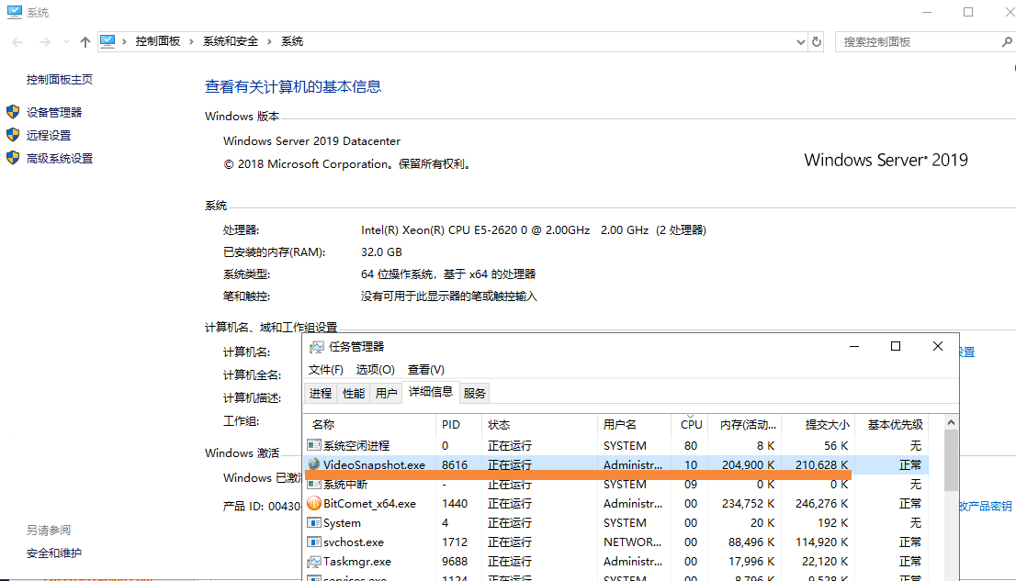Image resolution: width=1016 pixels, height=581 pixels.
Task: Select svchost.exe process
Action: point(615,542)
